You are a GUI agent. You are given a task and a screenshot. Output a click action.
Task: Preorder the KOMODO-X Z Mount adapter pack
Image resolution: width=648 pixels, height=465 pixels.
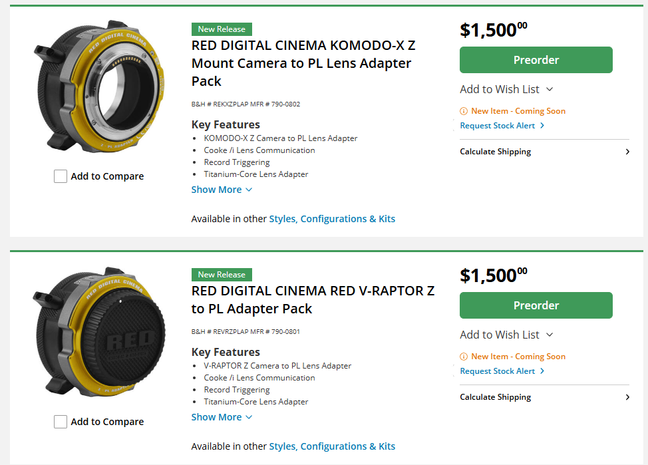[x=536, y=60]
